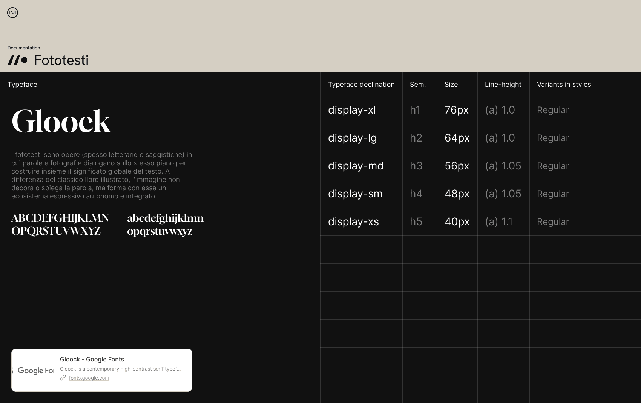
Task: Click the (a) 1.0 line-height in display-lg row
Action: coord(500,138)
